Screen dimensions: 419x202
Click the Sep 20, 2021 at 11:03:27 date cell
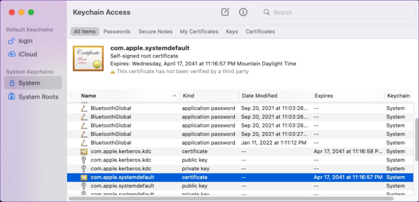point(274,134)
